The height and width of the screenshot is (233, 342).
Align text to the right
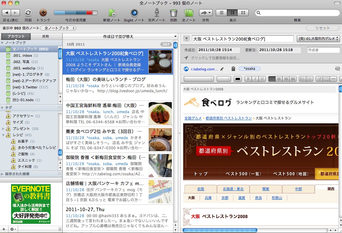click(x=286, y=79)
